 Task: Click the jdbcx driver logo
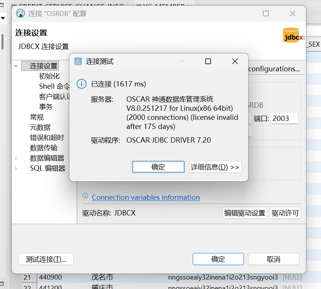[294, 35]
